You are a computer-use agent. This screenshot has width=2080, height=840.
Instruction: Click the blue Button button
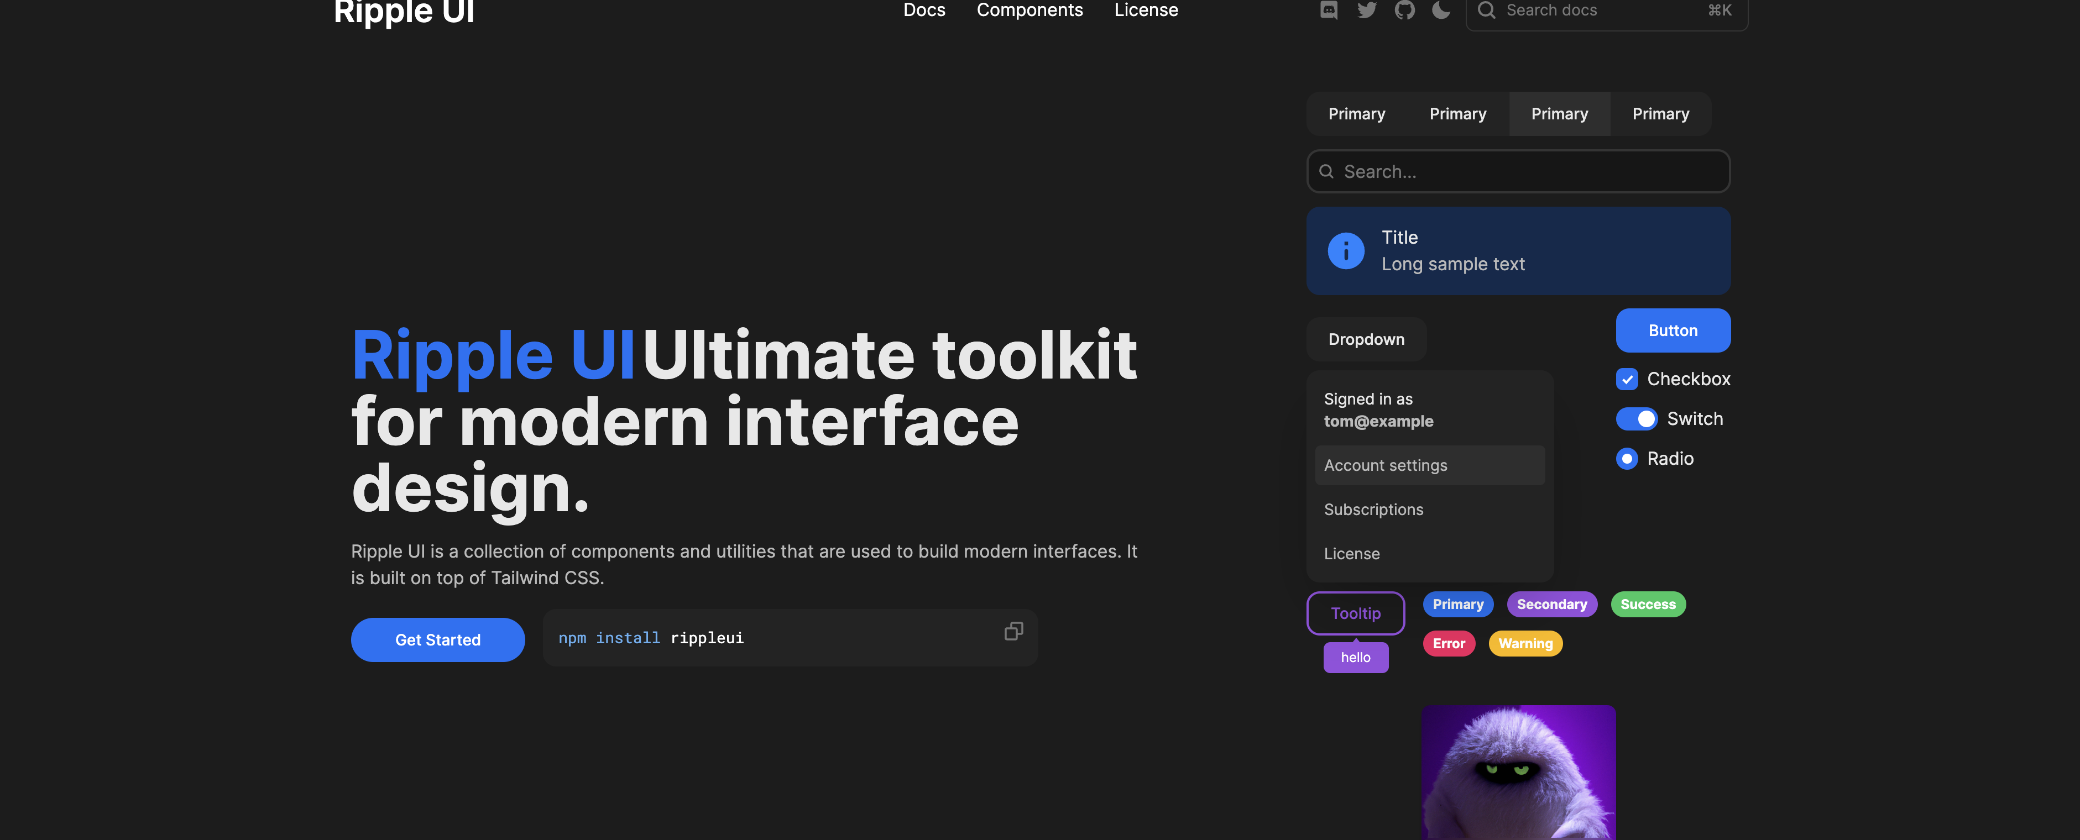tap(1673, 331)
